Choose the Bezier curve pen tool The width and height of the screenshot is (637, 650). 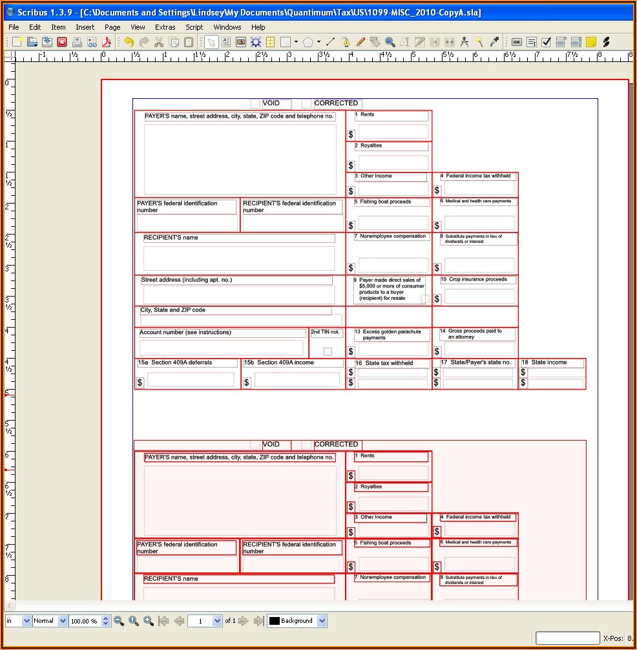click(x=346, y=42)
